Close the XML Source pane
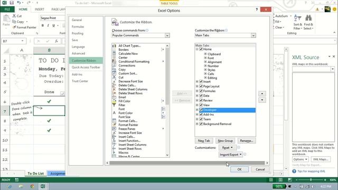This screenshot has height=190, width=338. (x=334, y=56)
